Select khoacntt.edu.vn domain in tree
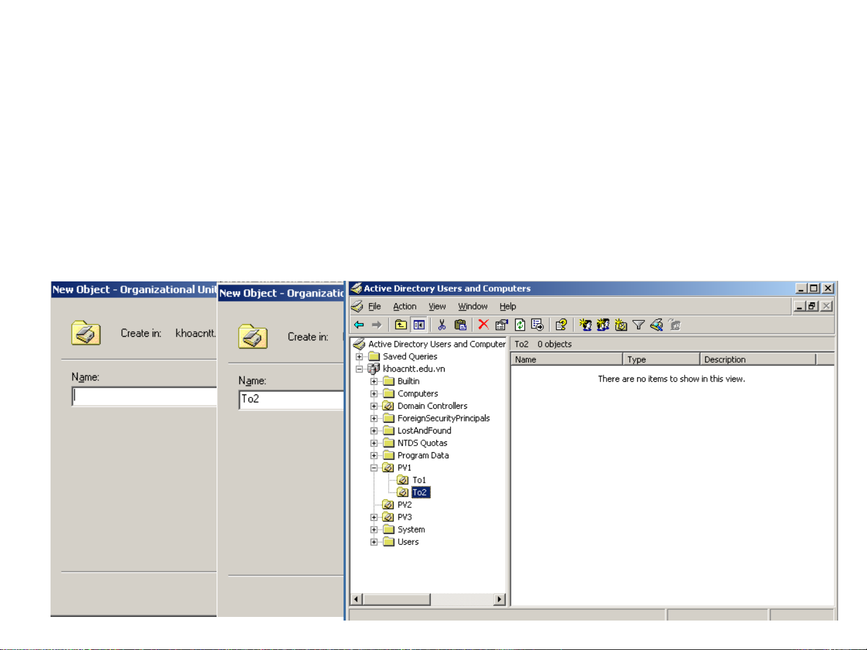 414,369
